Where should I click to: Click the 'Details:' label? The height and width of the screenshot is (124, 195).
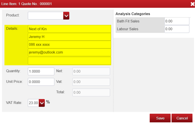click(x=12, y=28)
